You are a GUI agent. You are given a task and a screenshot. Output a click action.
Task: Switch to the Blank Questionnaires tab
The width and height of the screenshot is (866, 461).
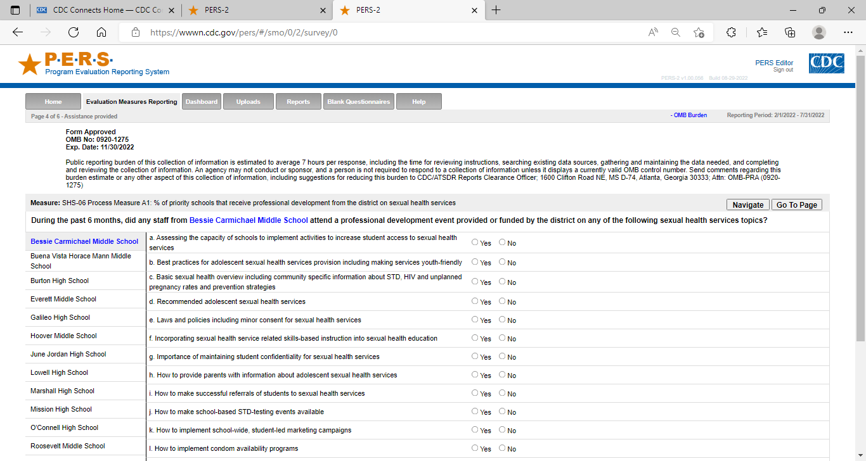[358, 101]
